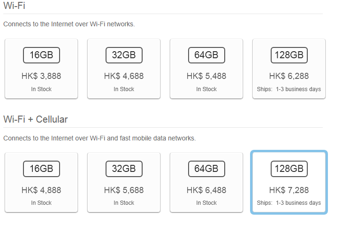Click the Wi-Fi section heading at top

pos(14,6)
